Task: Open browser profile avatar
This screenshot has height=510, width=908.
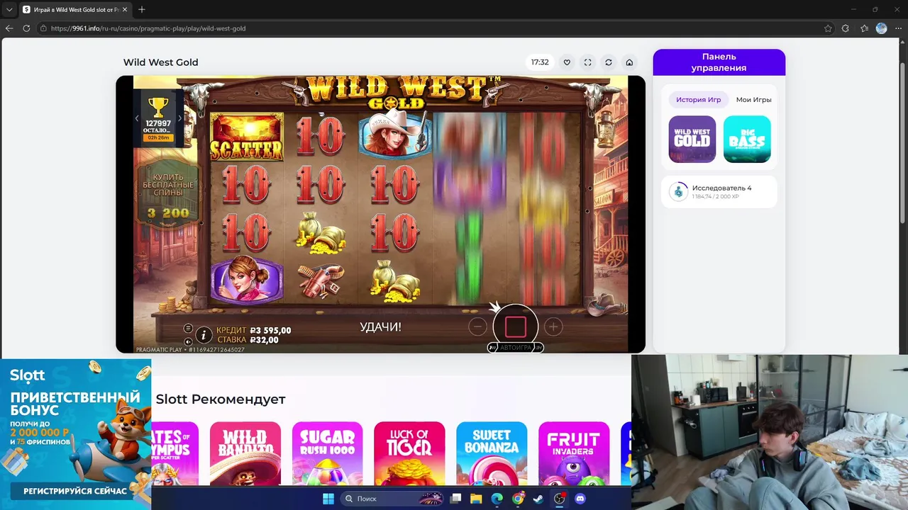Action: tap(882, 28)
